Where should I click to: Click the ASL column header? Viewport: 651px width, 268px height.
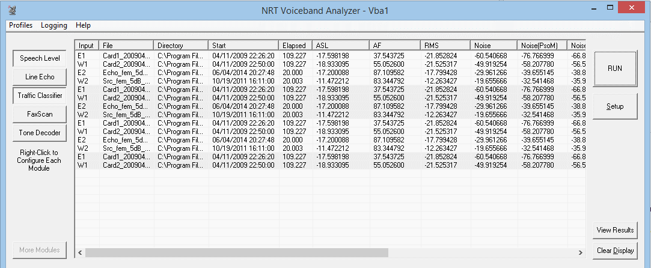[x=341, y=46]
